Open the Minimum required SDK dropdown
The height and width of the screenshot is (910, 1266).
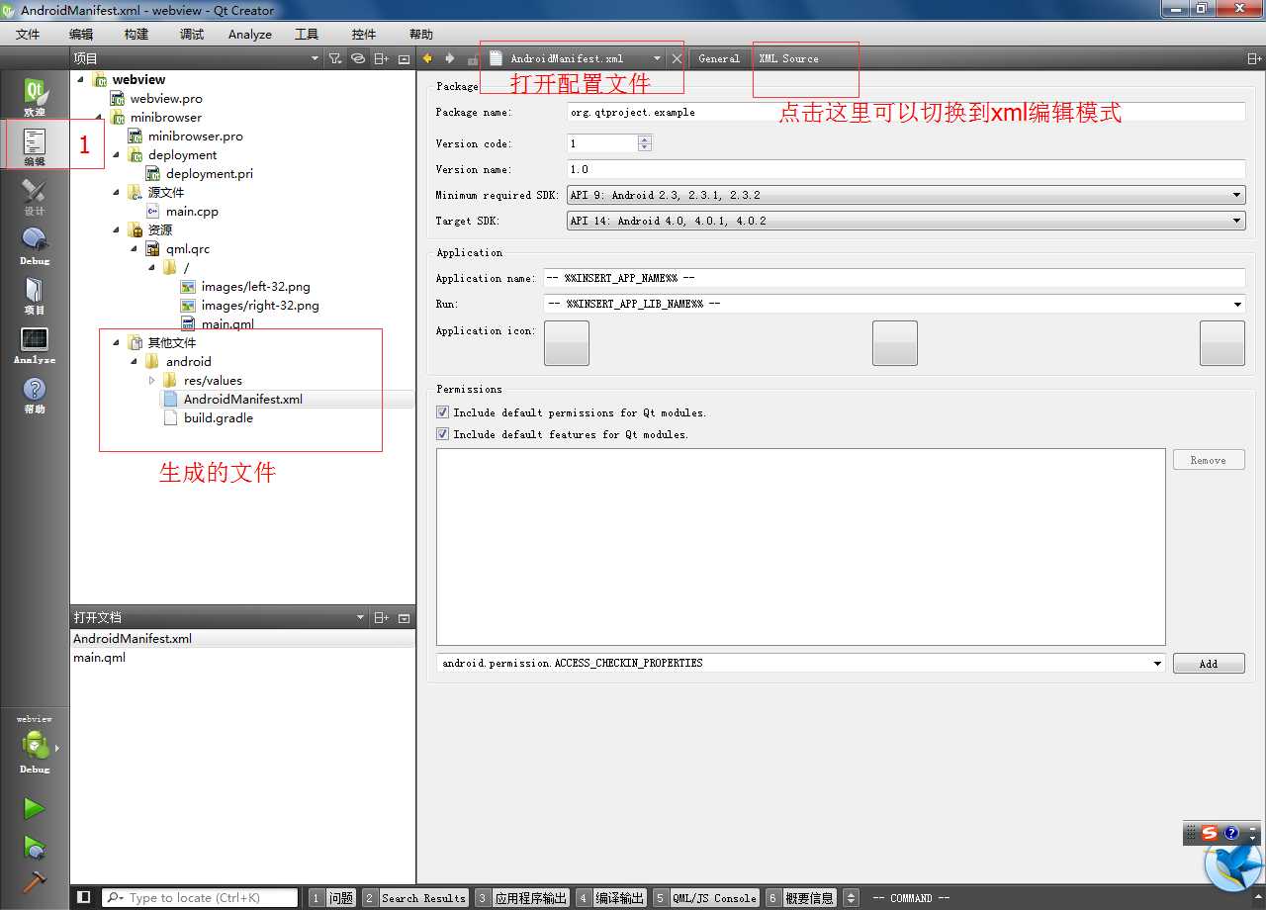pos(905,195)
